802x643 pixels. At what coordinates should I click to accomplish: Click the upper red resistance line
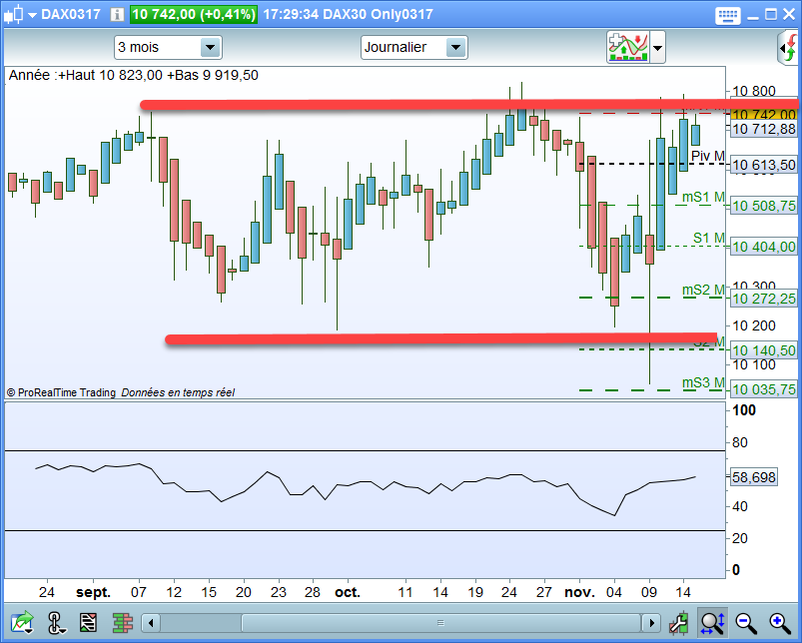[468, 105]
